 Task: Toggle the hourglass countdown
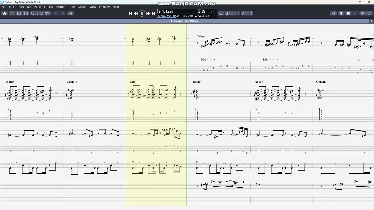tap(200, 11)
